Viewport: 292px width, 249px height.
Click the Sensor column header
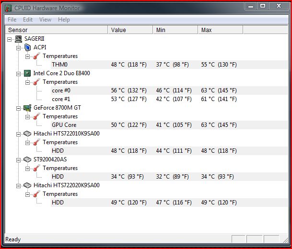(x=57, y=30)
